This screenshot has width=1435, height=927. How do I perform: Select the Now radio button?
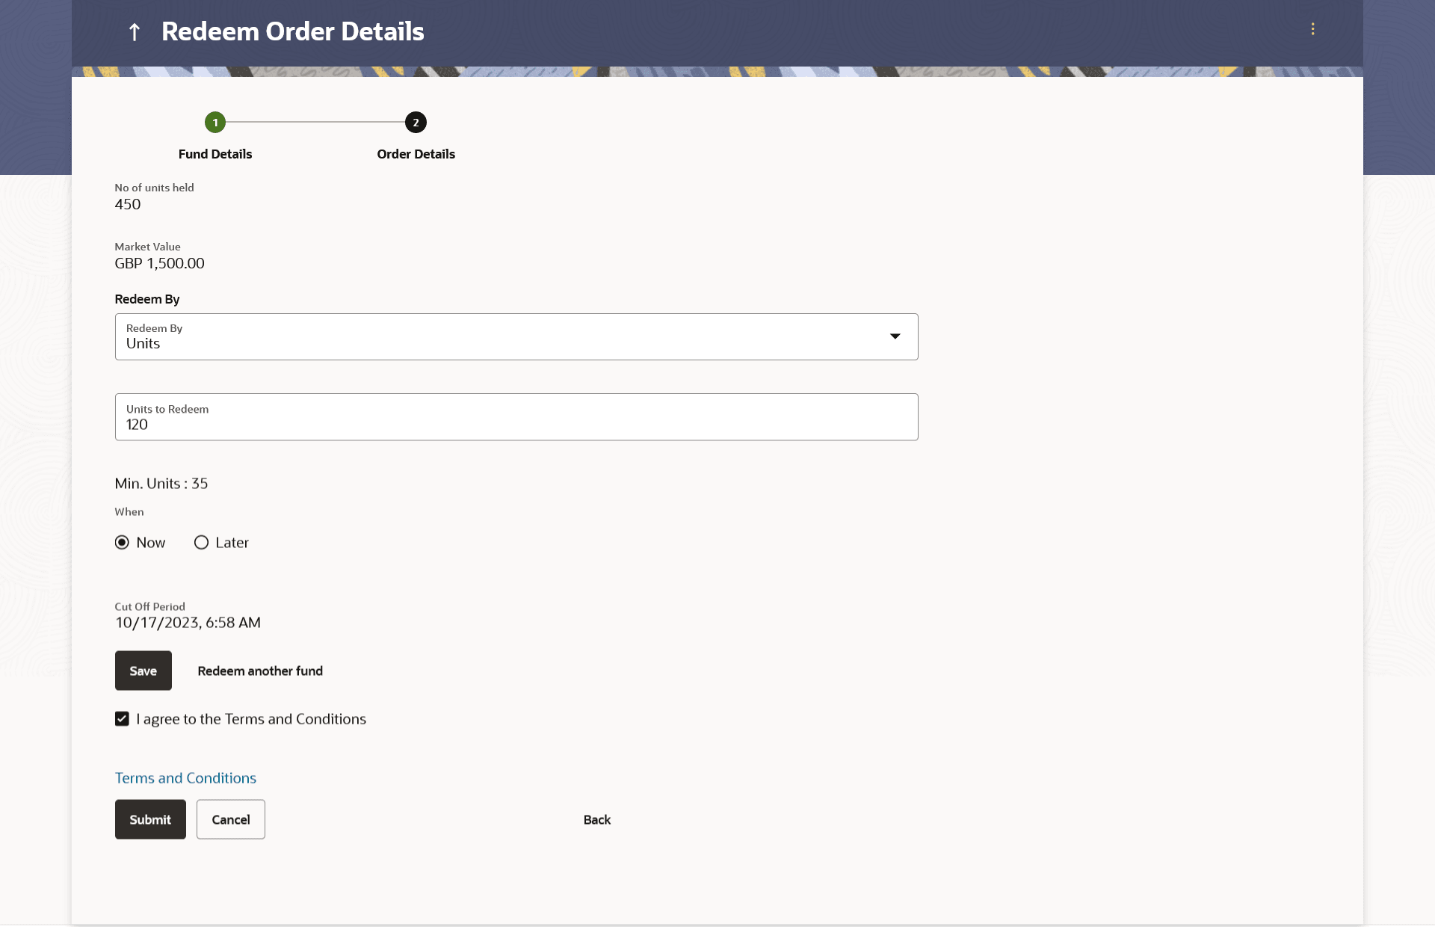(x=122, y=543)
